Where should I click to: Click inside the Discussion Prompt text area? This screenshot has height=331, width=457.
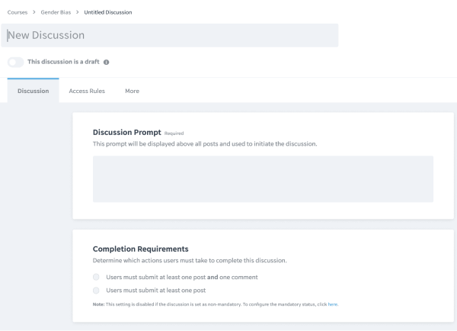pyautogui.click(x=263, y=179)
